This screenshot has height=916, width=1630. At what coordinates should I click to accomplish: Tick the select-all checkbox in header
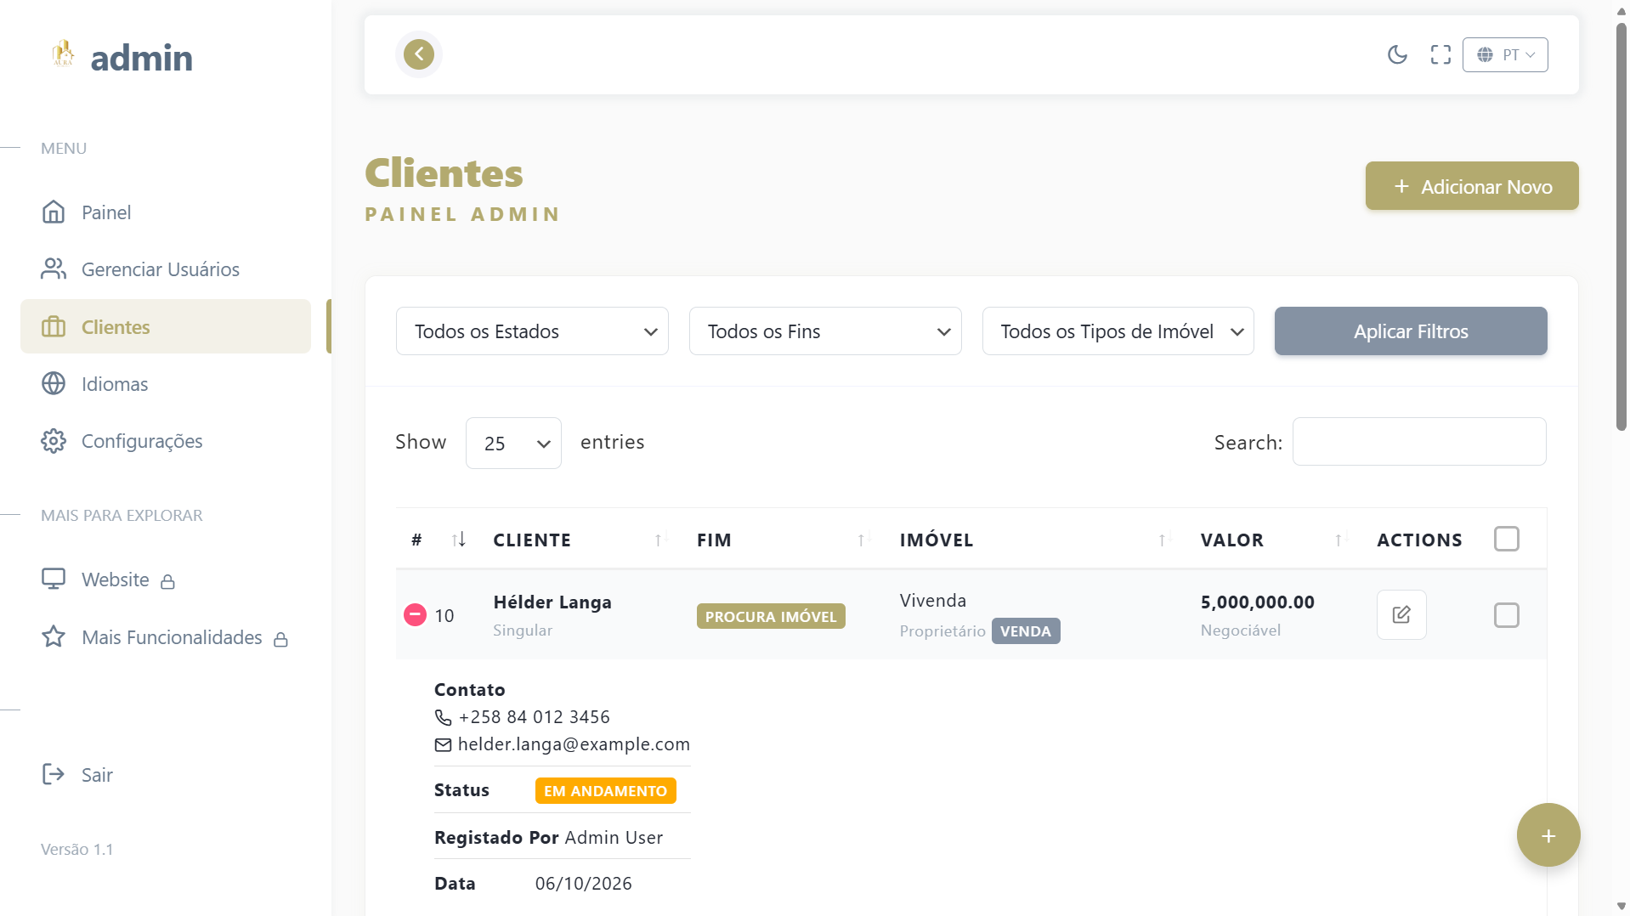[1506, 539]
